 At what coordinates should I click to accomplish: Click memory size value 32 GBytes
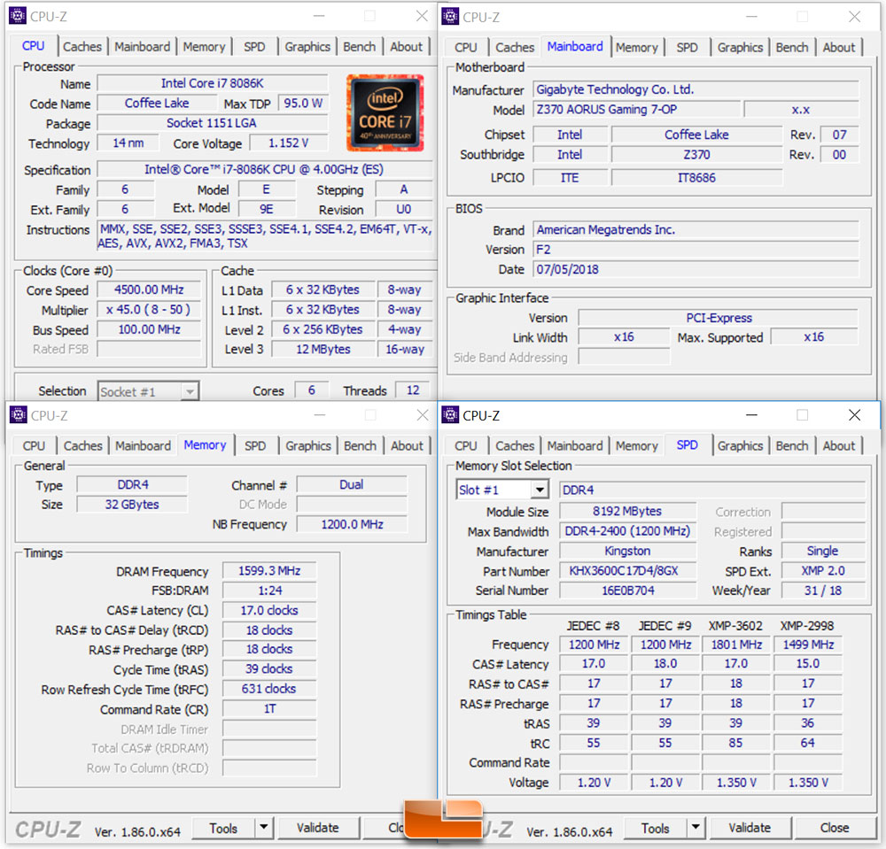tap(132, 504)
